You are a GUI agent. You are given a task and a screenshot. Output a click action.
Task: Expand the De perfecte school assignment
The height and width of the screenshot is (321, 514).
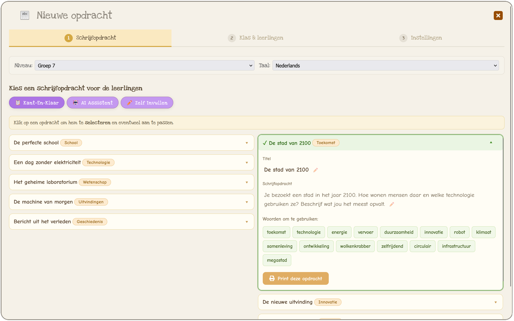(131, 143)
